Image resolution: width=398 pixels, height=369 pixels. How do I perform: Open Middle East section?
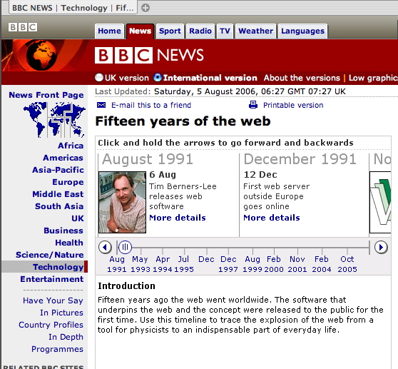[58, 194]
